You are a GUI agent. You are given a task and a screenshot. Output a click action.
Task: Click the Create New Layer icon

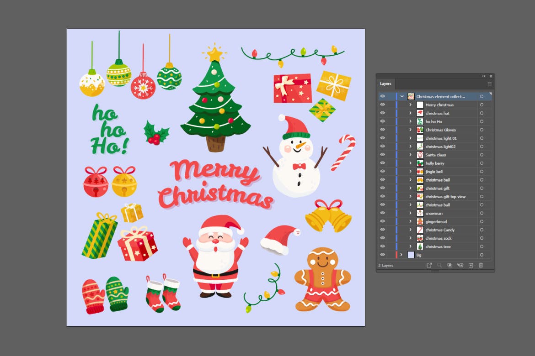tap(471, 265)
